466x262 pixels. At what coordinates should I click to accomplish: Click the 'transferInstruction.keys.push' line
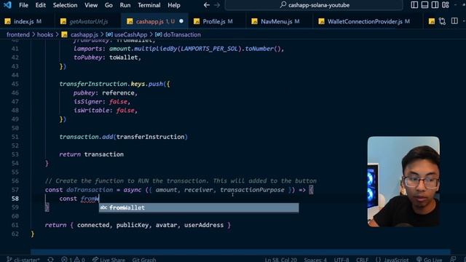pyautogui.click(x=115, y=84)
